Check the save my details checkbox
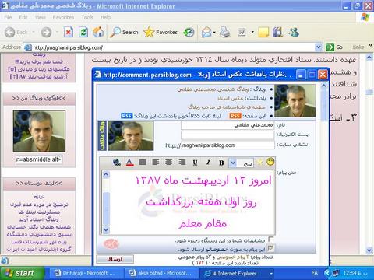This screenshot has height=280, width=374. click(271, 240)
